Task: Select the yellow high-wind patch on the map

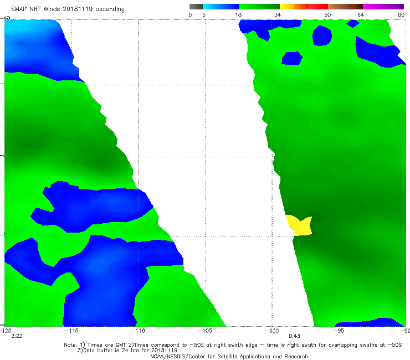Action: pos(300,226)
